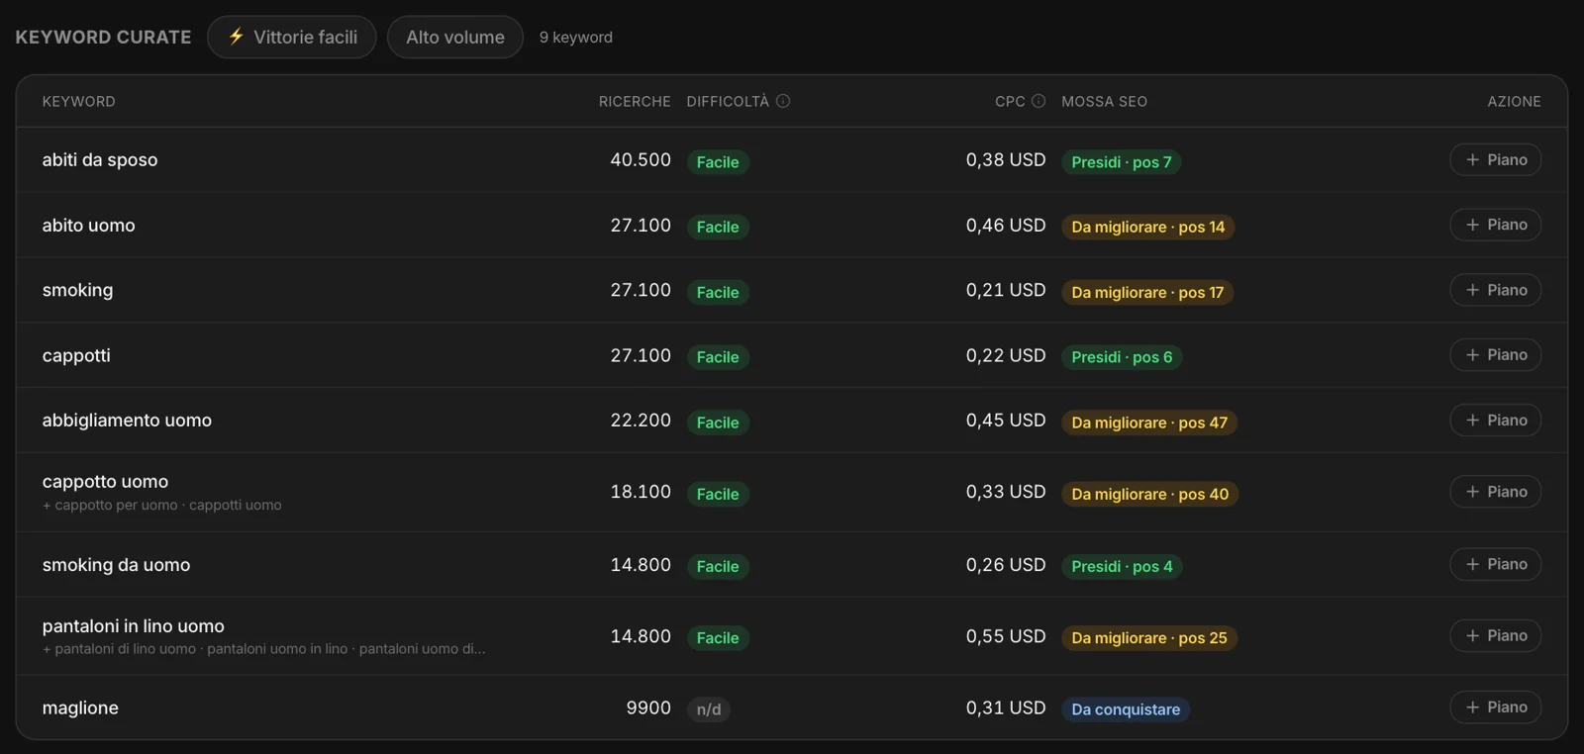Click Piano button for cappotti row
The width and height of the screenshot is (1584, 754).
point(1496,355)
